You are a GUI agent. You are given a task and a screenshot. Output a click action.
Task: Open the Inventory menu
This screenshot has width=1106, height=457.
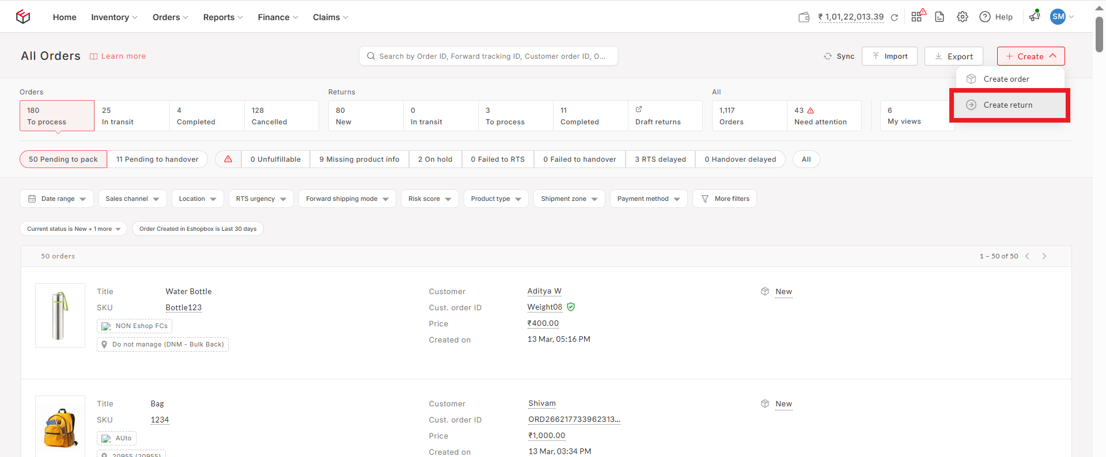(114, 17)
